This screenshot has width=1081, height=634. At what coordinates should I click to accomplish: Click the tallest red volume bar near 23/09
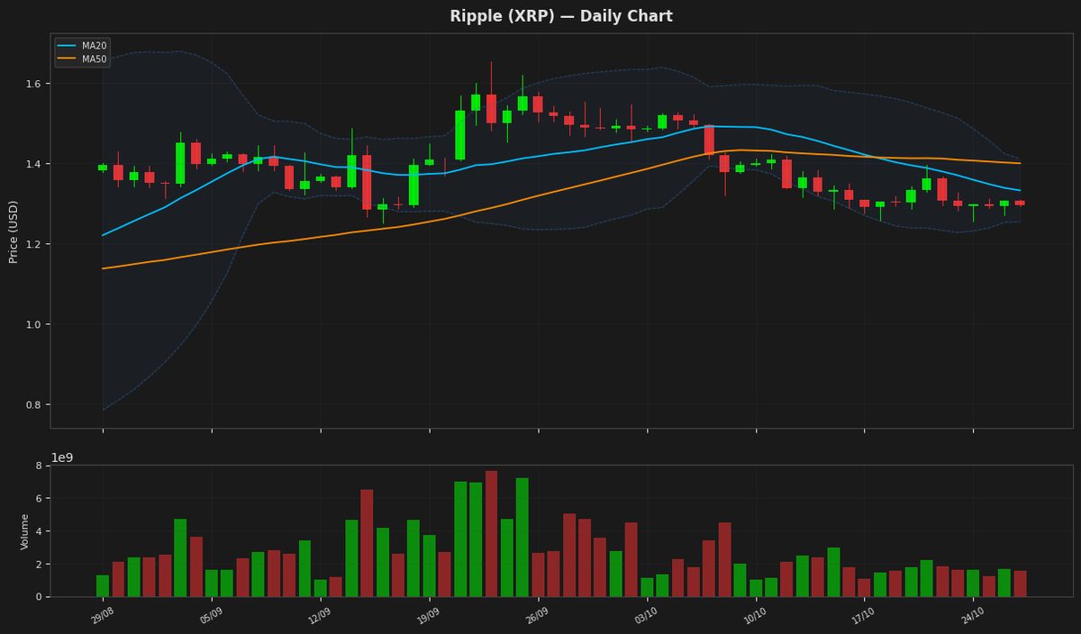coord(491,533)
